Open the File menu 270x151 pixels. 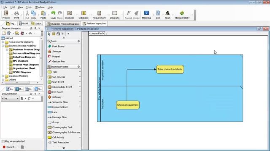pyautogui.click(x=5, y=7)
